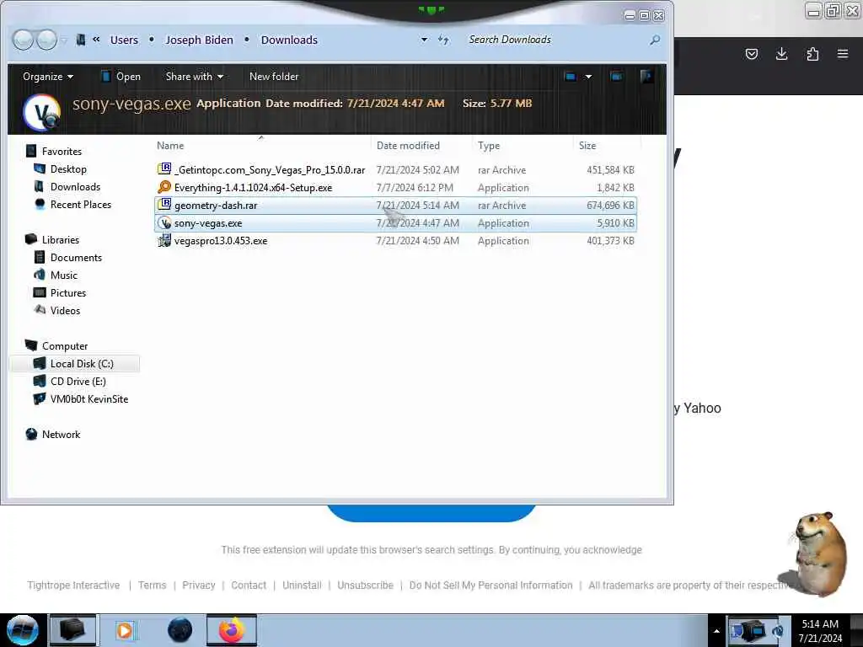
Task: Click the rar icon of geometry-dash.rar
Action: pos(164,205)
